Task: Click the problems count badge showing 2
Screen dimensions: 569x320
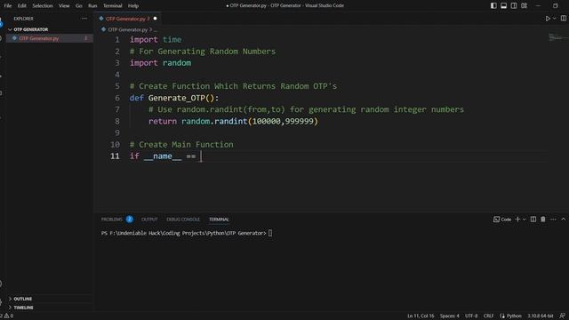Action: tap(129, 220)
